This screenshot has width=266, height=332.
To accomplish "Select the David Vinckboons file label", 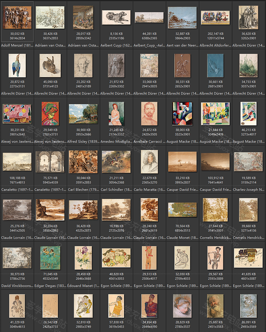I will 17,286.
